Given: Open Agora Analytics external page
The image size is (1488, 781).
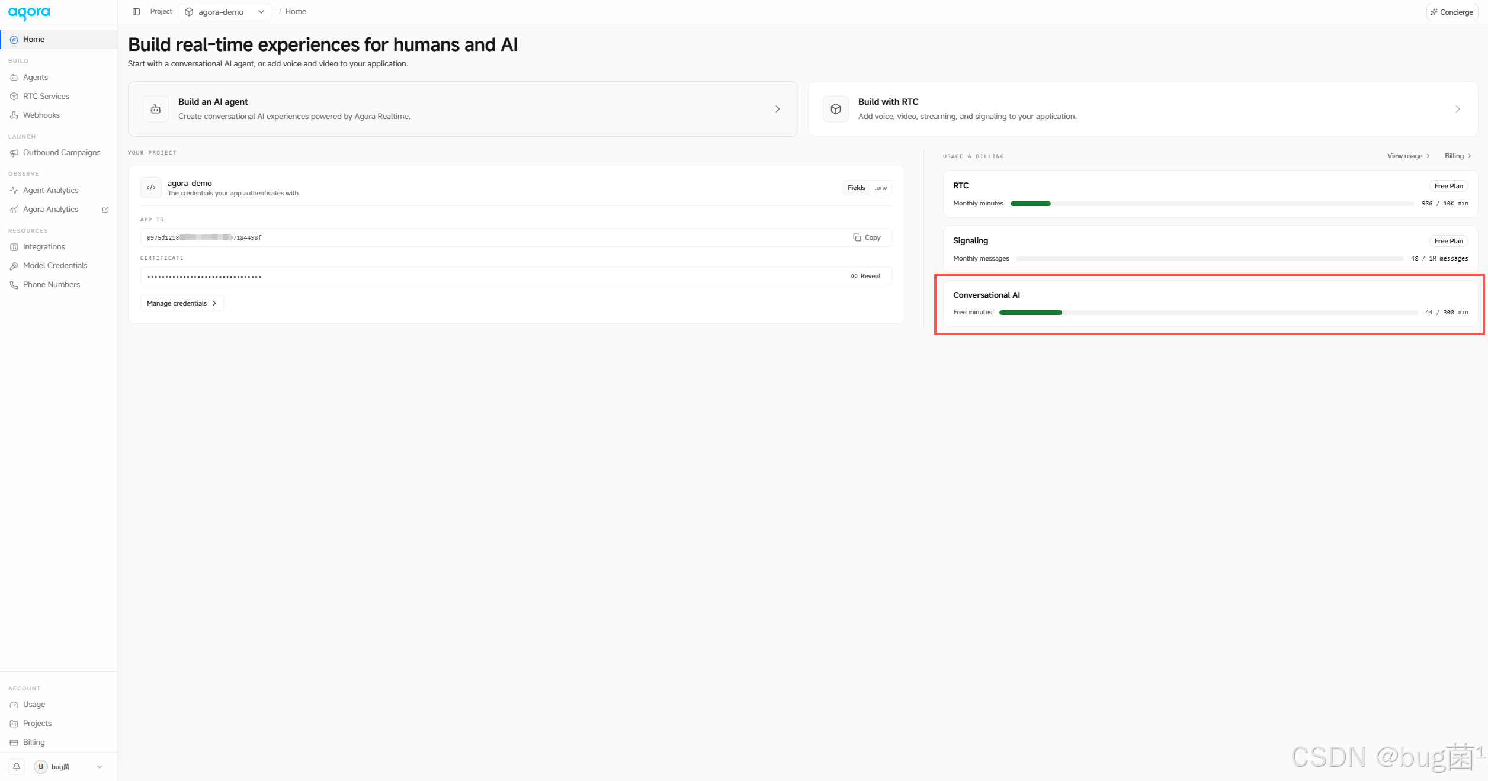Looking at the screenshot, I should [59, 210].
